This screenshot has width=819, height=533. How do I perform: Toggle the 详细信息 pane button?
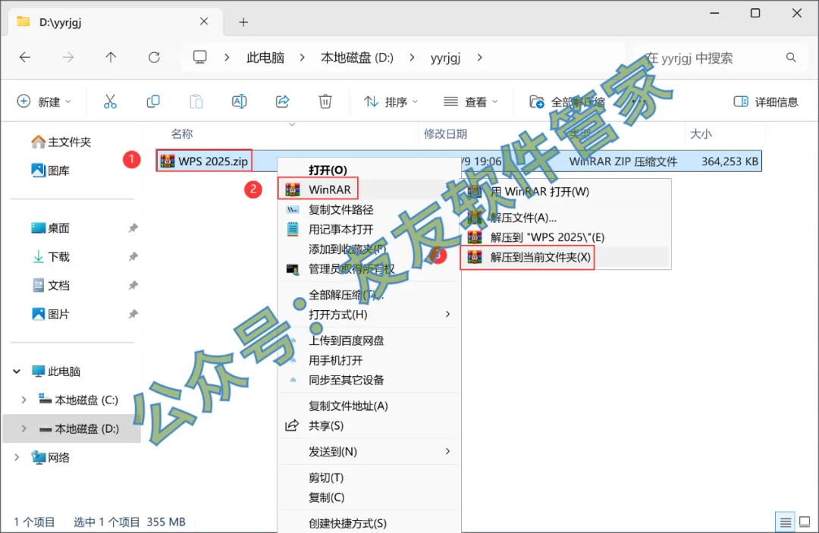click(766, 102)
